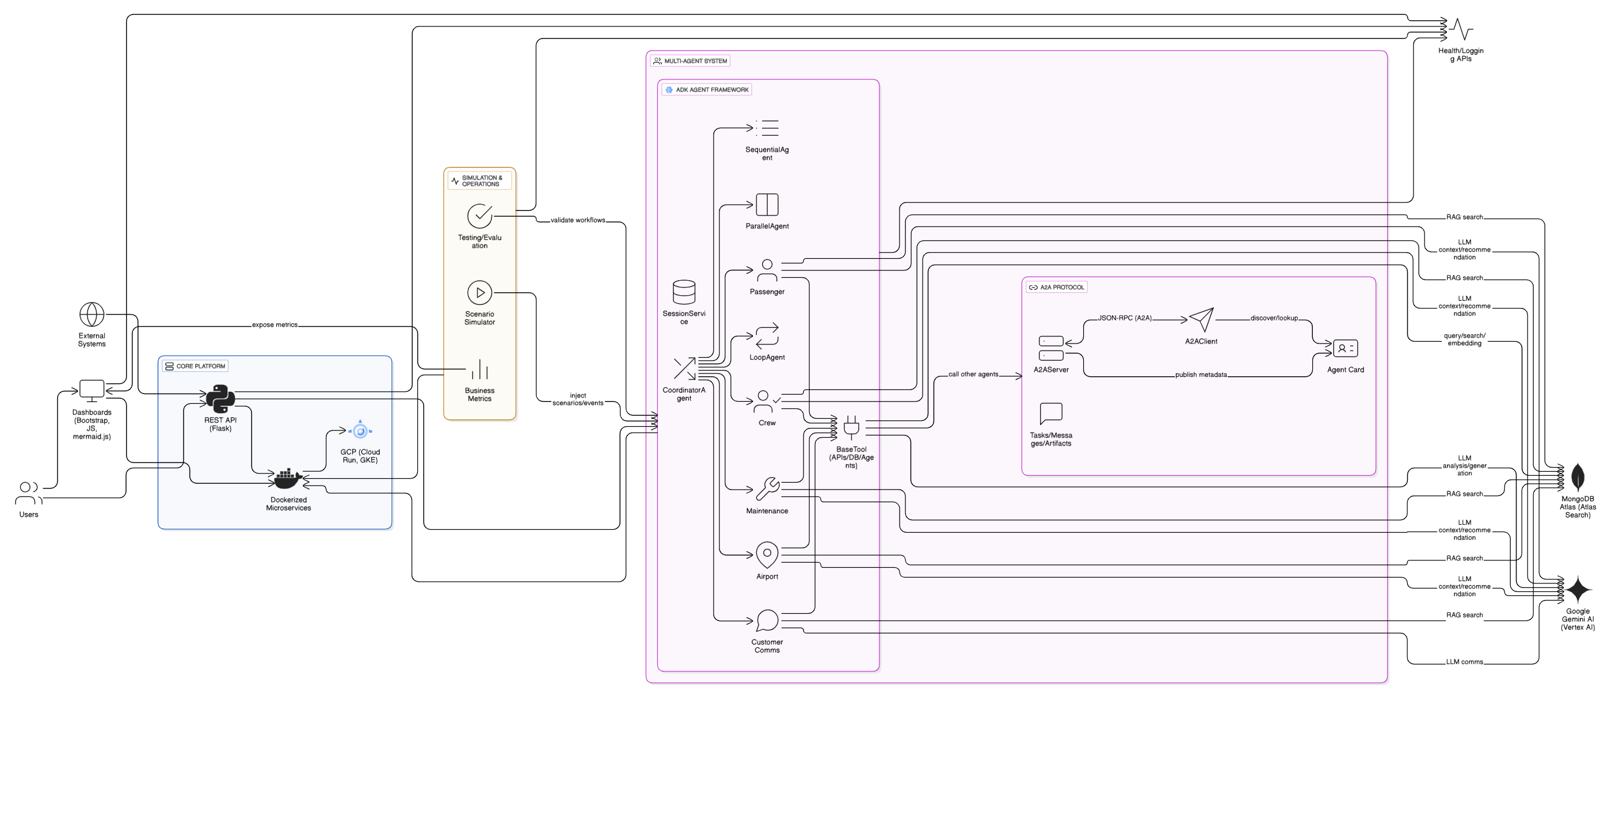The image size is (1615, 840).
Task: Select the External Systems globe icon
Action: (92, 316)
